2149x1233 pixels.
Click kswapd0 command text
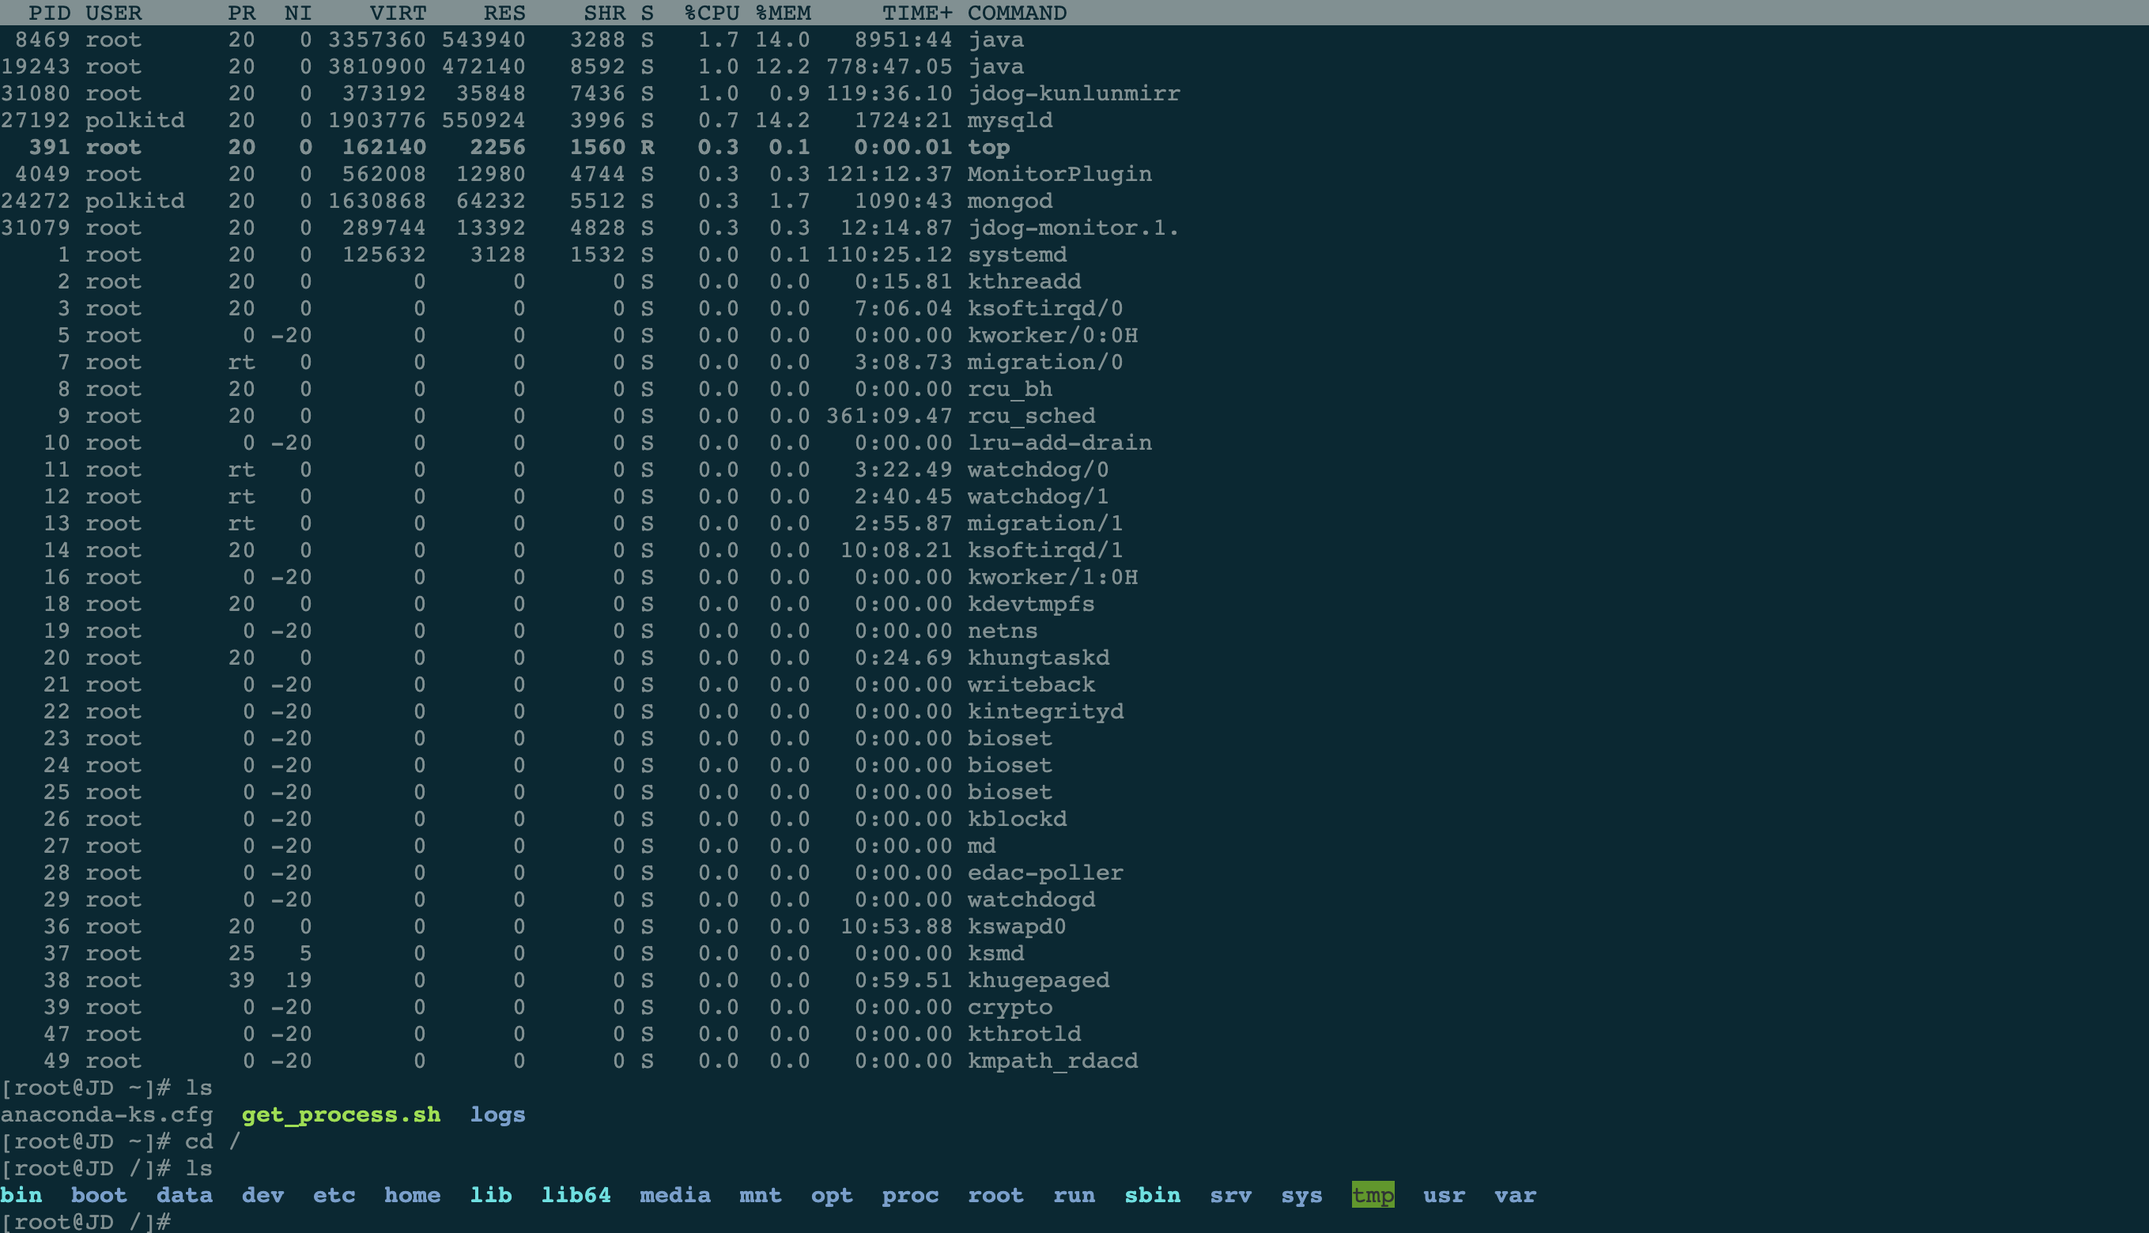pos(1017,926)
